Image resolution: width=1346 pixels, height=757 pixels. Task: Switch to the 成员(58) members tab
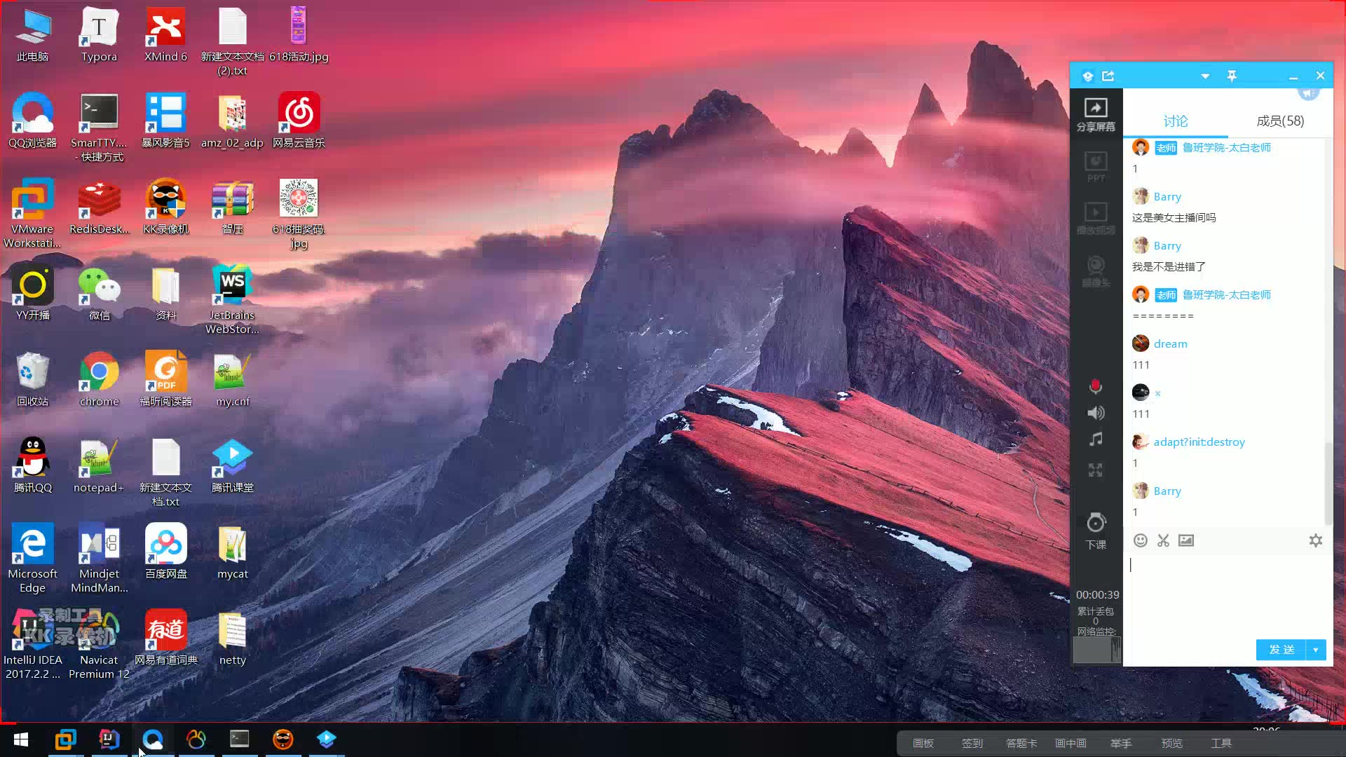[x=1280, y=121]
